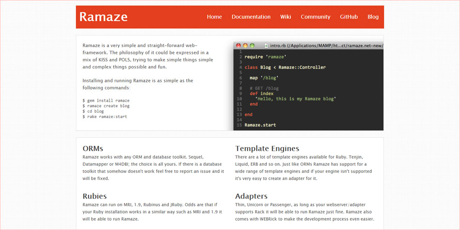Click 'Ramaze works with any ORM' paragraph
460x230 pixels.
(x=154, y=167)
